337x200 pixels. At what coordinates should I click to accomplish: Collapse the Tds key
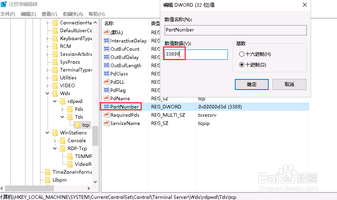tap(62, 117)
